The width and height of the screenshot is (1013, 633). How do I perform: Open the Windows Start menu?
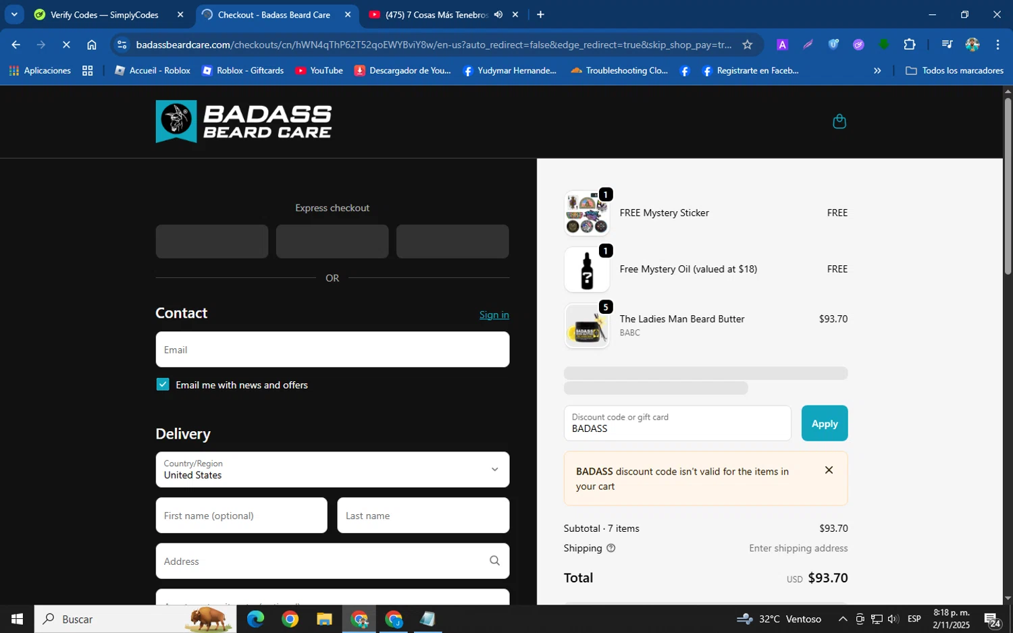[x=17, y=619]
